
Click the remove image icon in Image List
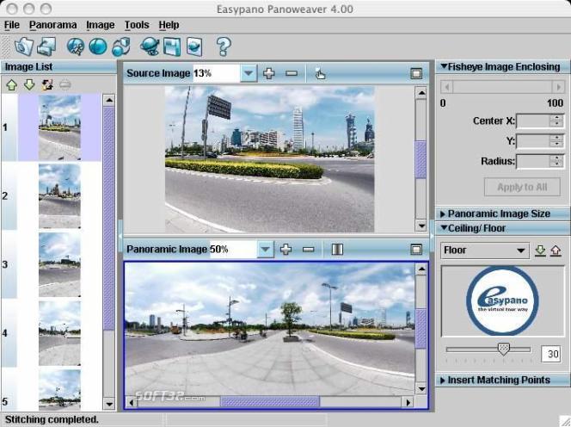pos(64,85)
